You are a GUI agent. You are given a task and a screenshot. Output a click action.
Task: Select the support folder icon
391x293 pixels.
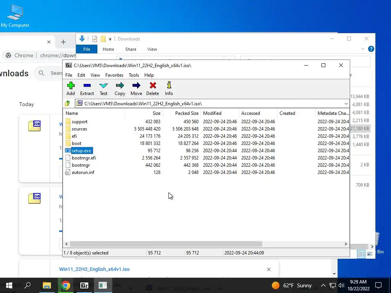(x=68, y=122)
